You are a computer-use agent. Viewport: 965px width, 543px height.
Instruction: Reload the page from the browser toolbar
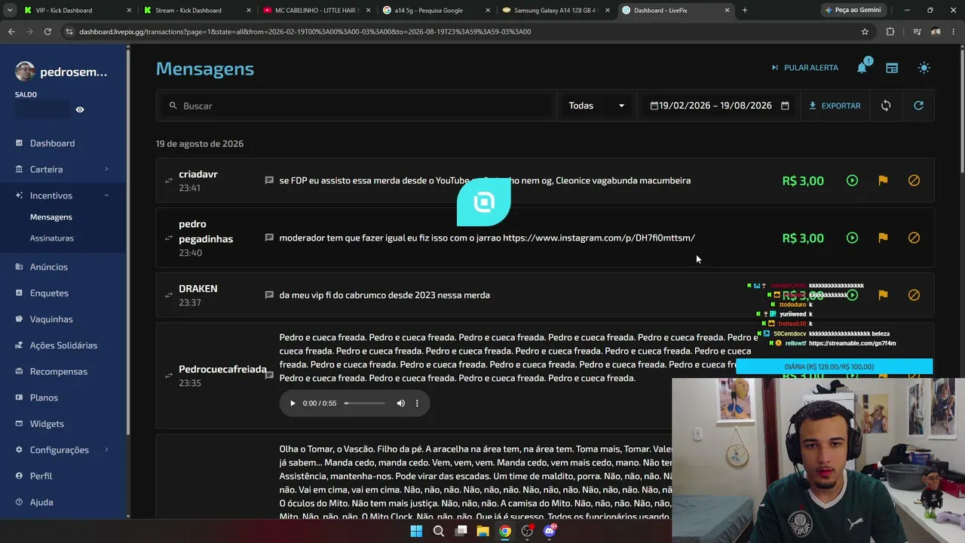tap(47, 32)
